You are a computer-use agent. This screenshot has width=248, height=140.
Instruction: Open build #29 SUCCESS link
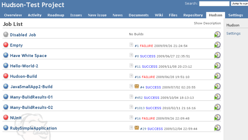151,129
